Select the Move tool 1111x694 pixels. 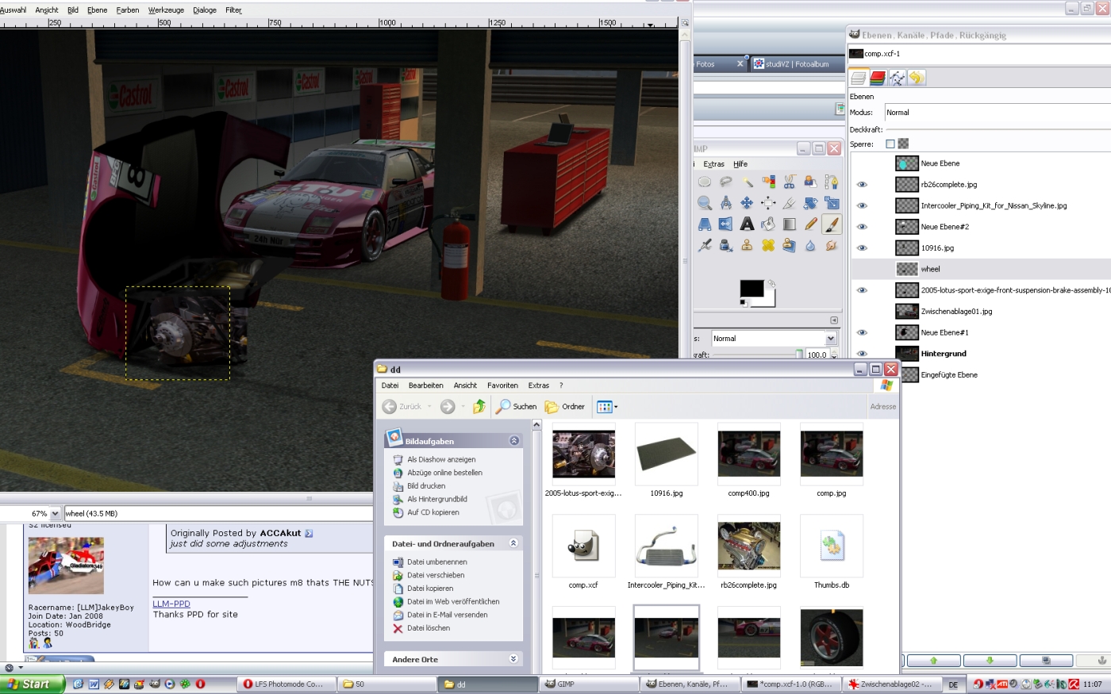point(747,203)
